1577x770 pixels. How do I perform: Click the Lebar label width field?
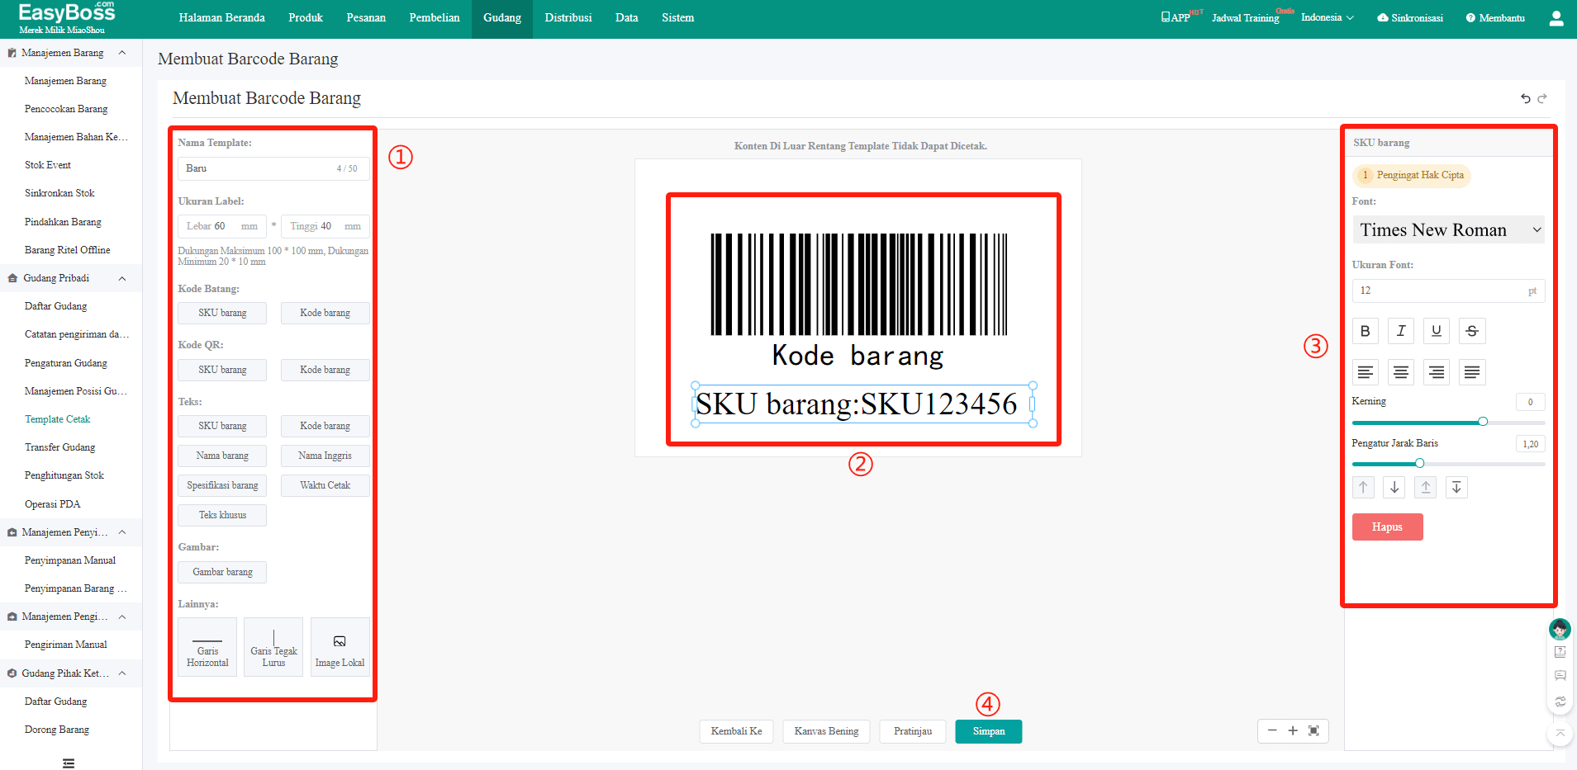pyautogui.click(x=222, y=226)
